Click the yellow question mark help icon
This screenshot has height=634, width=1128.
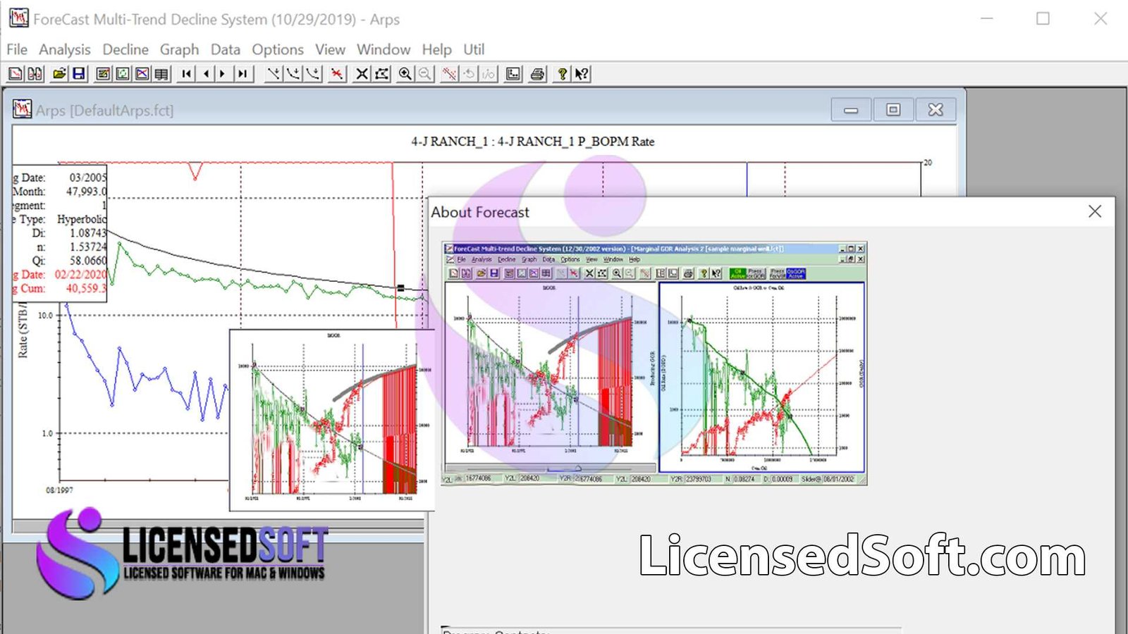coord(562,73)
